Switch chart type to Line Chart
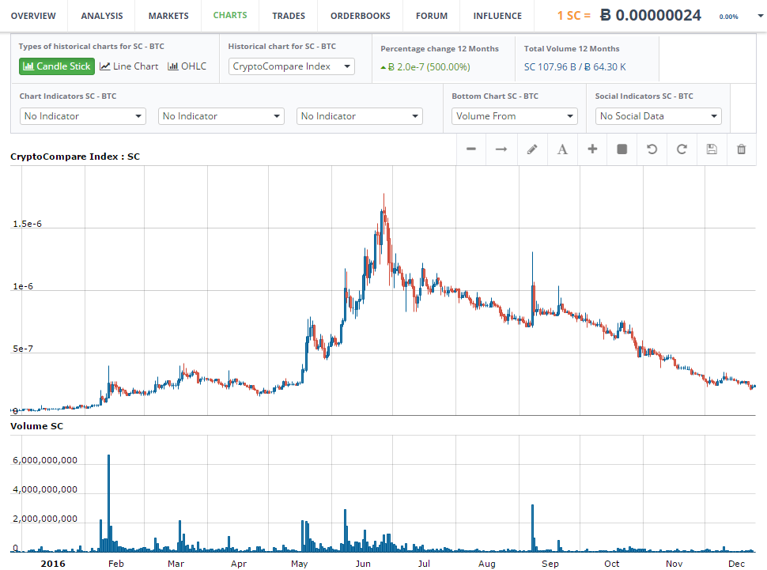Viewport: 767px width, 570px height. point(129,66)
